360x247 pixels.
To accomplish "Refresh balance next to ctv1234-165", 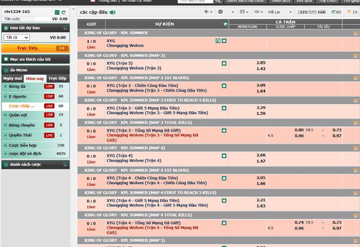I will 63,12.
